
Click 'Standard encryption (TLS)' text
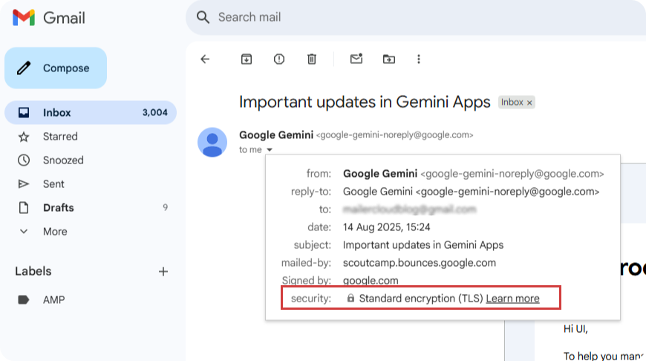click(x=421, y=299)
